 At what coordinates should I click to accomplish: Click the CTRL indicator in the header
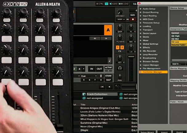tap(100, 4)
